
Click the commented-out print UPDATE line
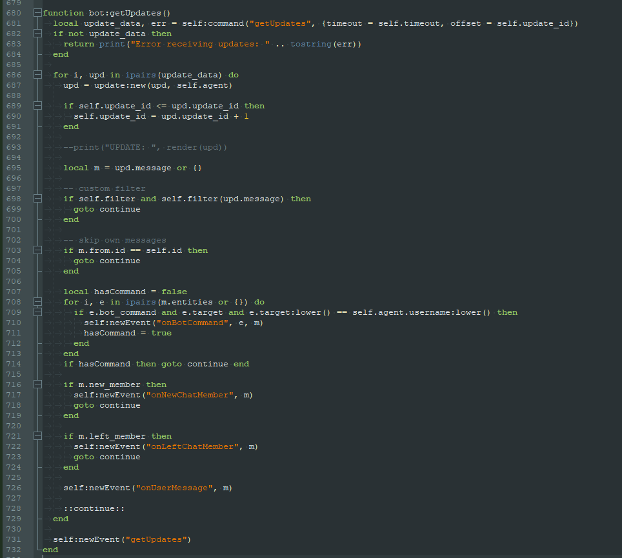click(145, 147)
